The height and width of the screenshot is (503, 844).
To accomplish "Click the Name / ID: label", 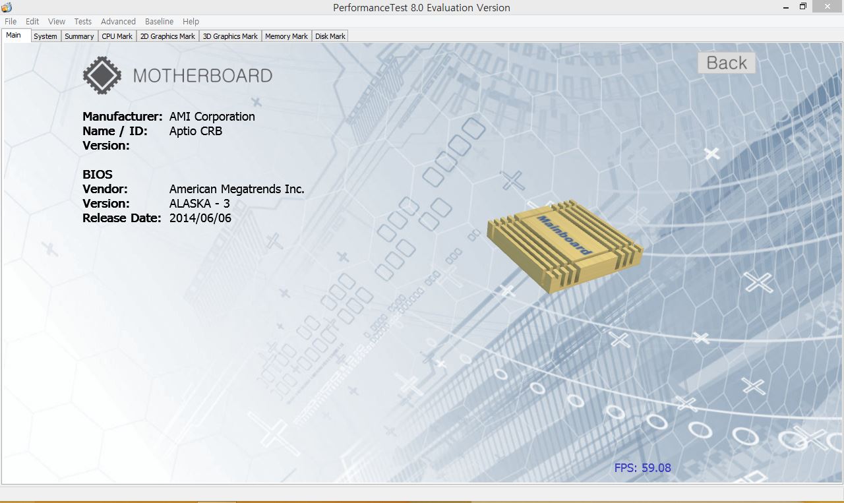I will pos(115,131).
